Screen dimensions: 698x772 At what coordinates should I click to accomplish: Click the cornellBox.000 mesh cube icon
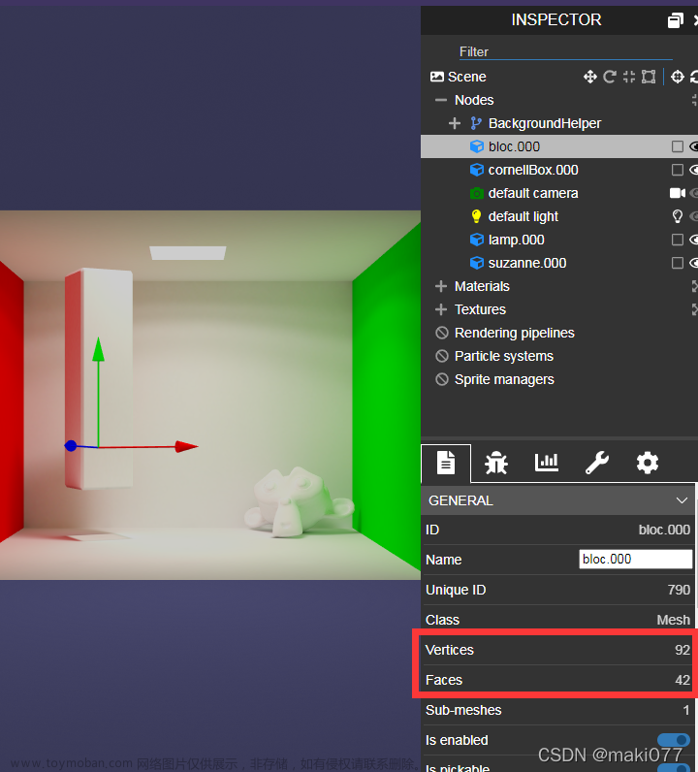click(477, 170)
